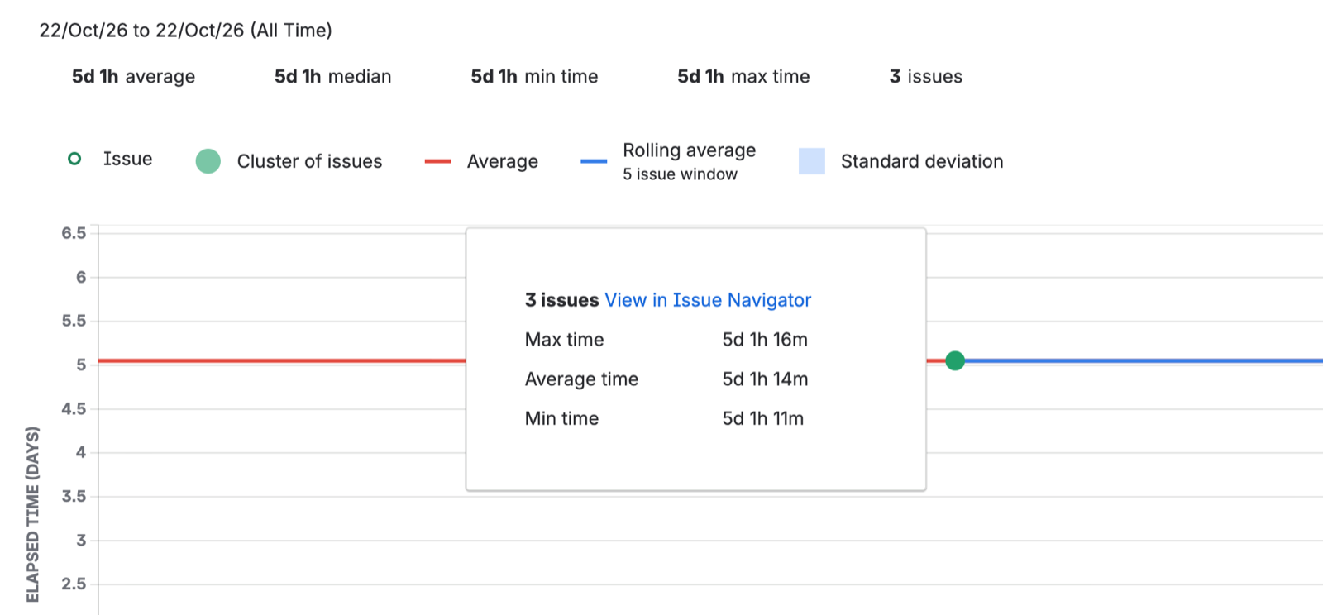Click the '5d 1h average' statistic
The height and width of the screenshot is (615, 1323).
(x=133, y=77)
